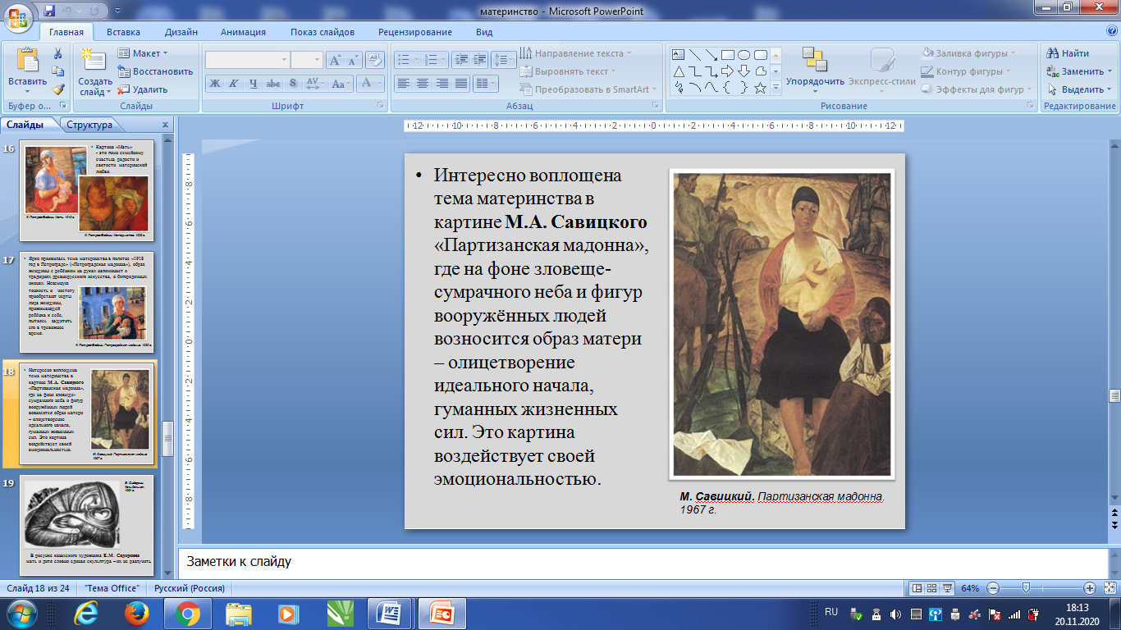Image resolution: width=1121 pixels, height=630 pixels.
Task: Click the clear formatting eraser icon
Action: (375, 60)
